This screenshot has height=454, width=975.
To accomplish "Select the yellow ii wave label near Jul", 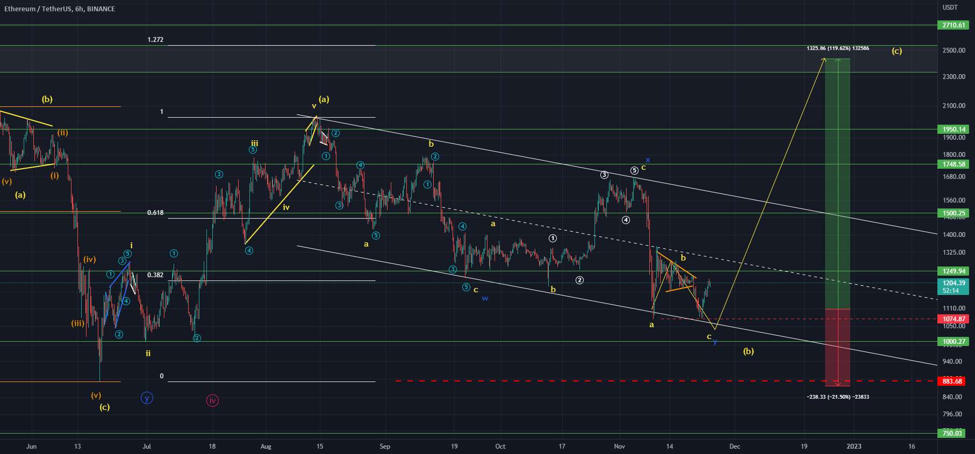I will click(148, 354).
